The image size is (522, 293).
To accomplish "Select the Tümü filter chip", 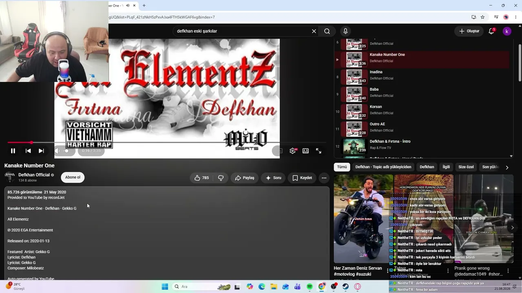I will pos(342,167).
